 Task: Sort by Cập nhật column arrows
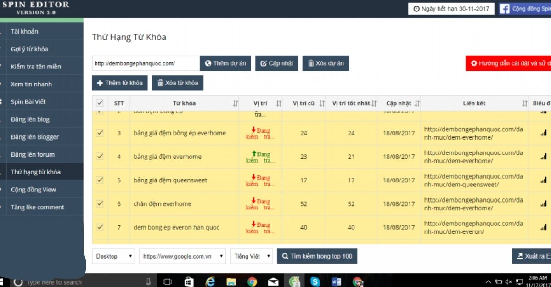(417, 103)
